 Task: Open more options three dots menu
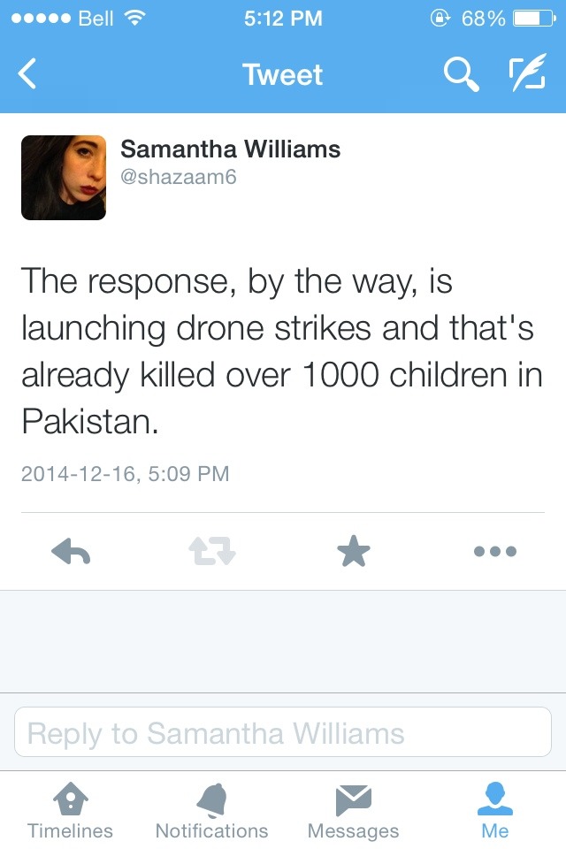point(495,552)
